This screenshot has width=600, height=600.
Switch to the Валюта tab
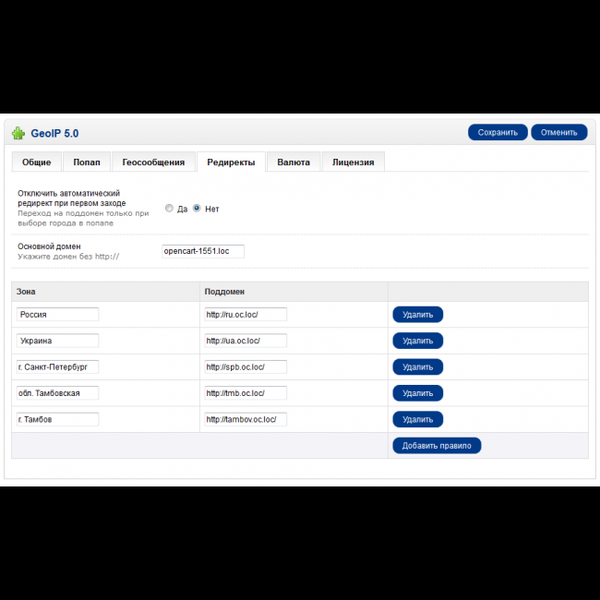tap(294, 162)
